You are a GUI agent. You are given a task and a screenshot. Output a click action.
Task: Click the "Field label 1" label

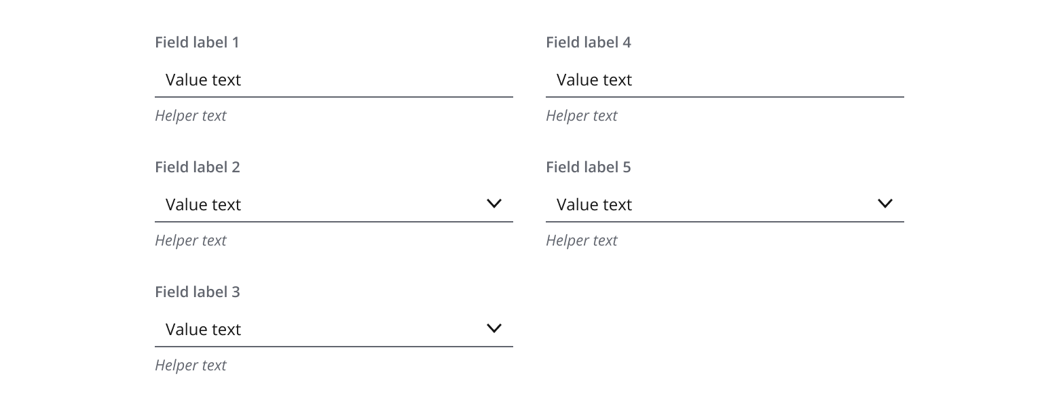(x=197, y=42)
